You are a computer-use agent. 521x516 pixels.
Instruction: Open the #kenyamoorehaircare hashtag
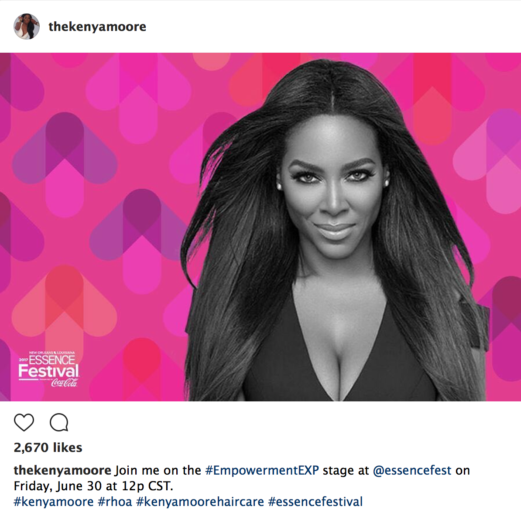pos(200,501)
